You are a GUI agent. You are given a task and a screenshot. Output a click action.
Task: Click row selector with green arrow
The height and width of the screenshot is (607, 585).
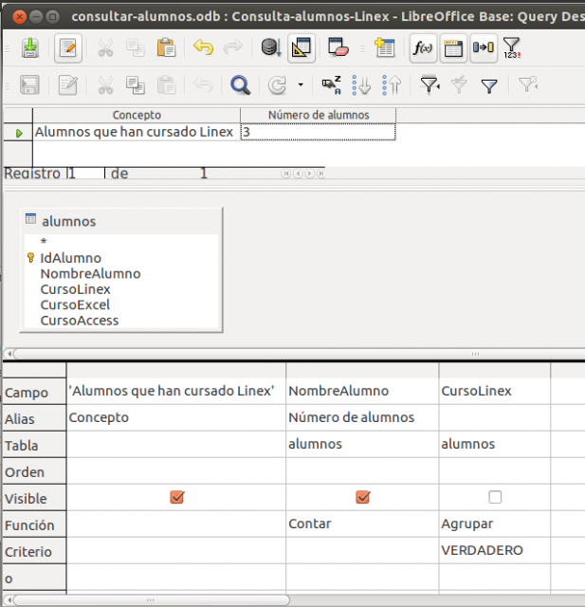point(18,133)
